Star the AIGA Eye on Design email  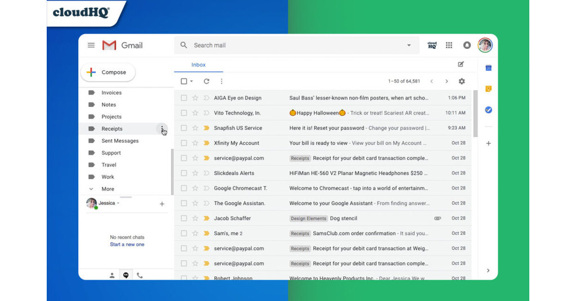click(x=195, y=98)
